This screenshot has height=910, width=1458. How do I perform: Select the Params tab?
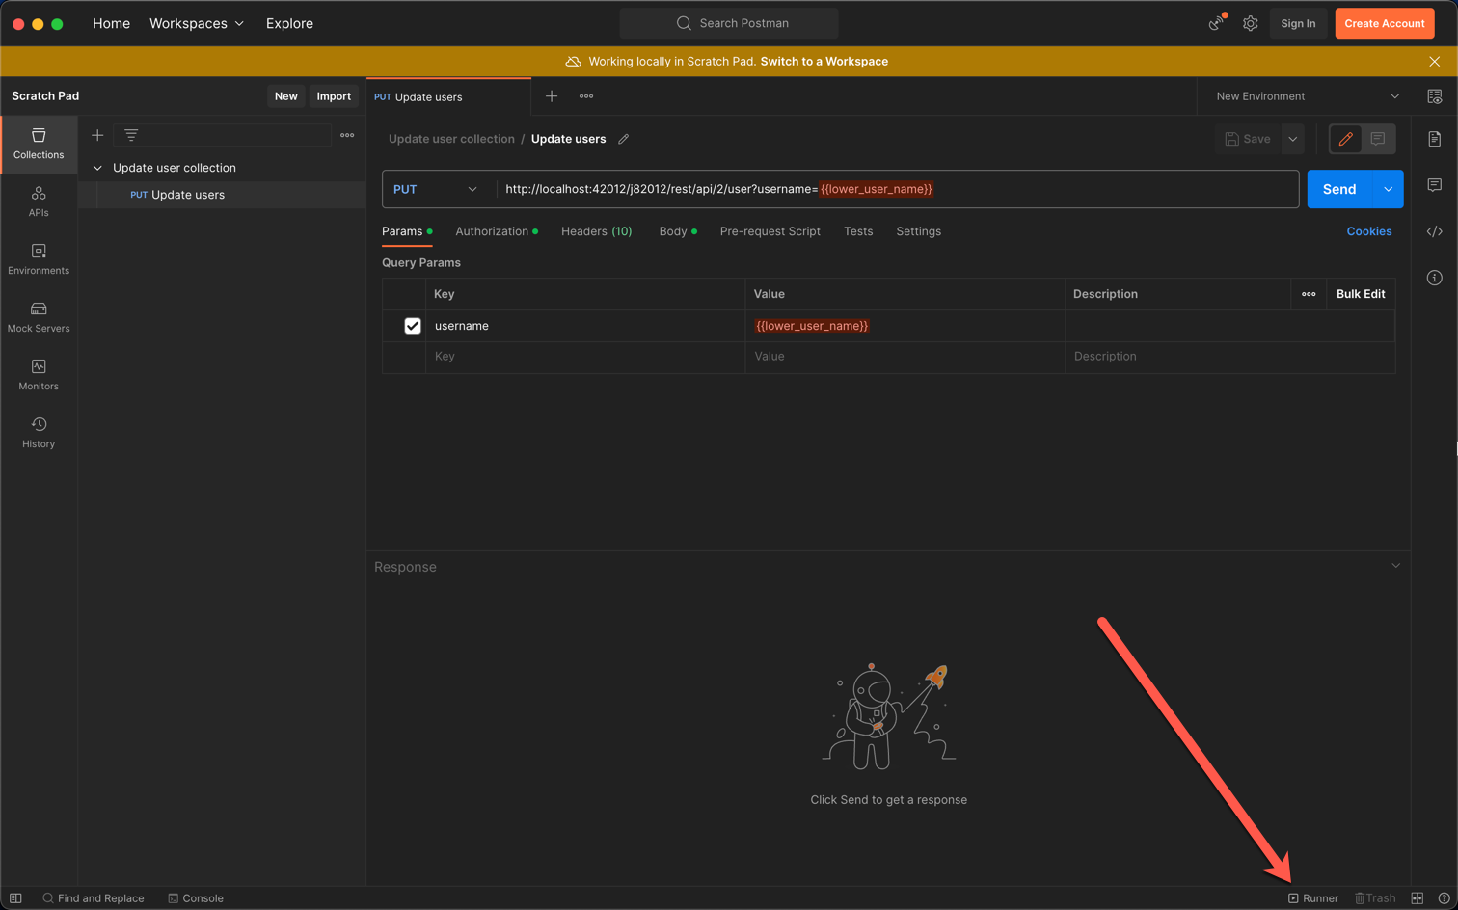pyautogui.click(x=406, y=231)
